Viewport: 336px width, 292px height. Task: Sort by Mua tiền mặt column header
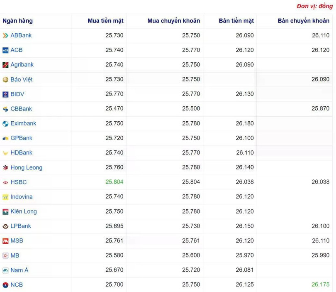(105, 21)
